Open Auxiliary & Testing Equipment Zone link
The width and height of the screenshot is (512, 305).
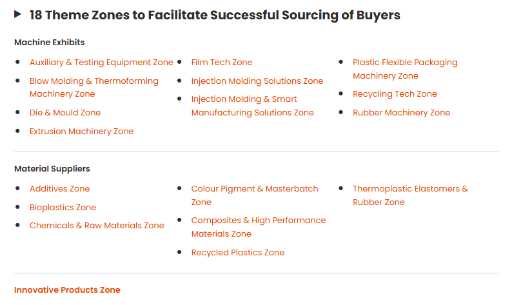click(101, 63)
